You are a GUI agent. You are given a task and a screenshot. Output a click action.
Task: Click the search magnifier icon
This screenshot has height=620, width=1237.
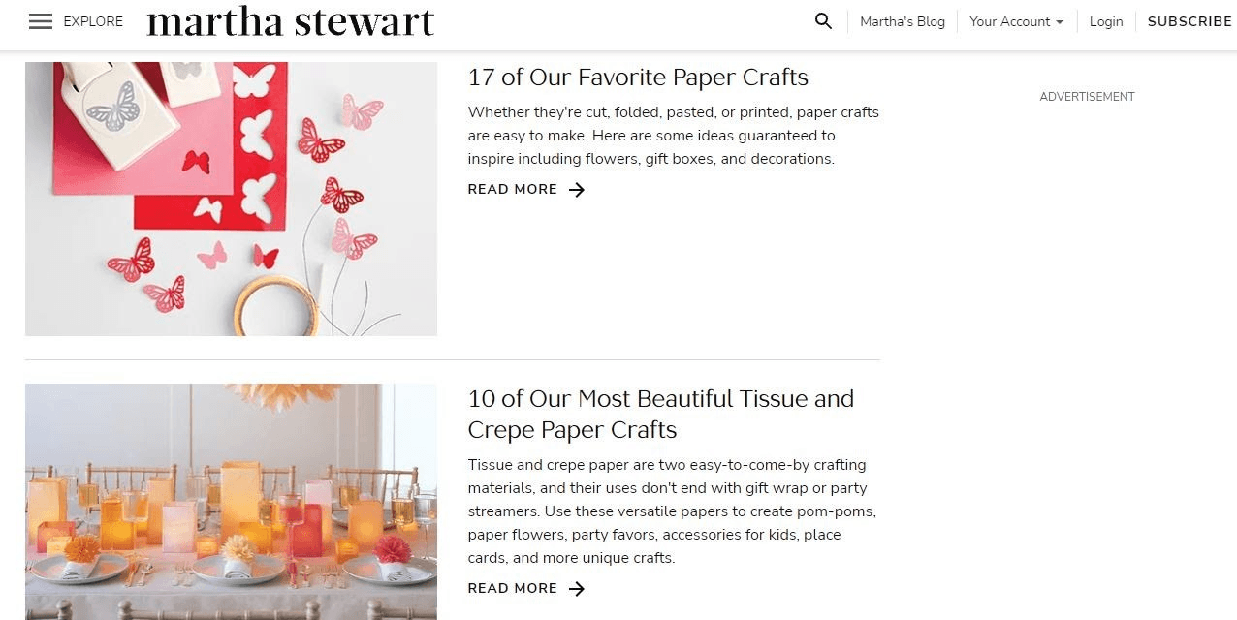coord(823,21)
